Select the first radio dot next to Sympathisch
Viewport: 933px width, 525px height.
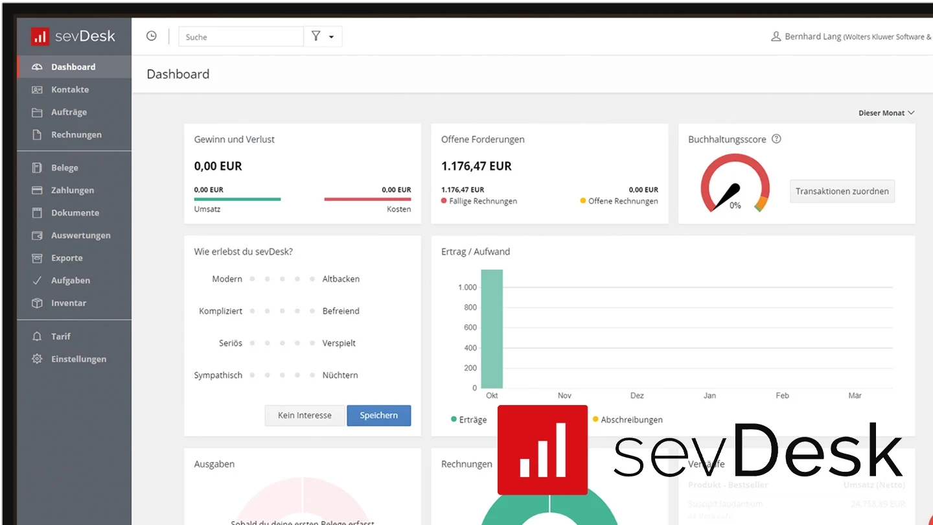252,375
